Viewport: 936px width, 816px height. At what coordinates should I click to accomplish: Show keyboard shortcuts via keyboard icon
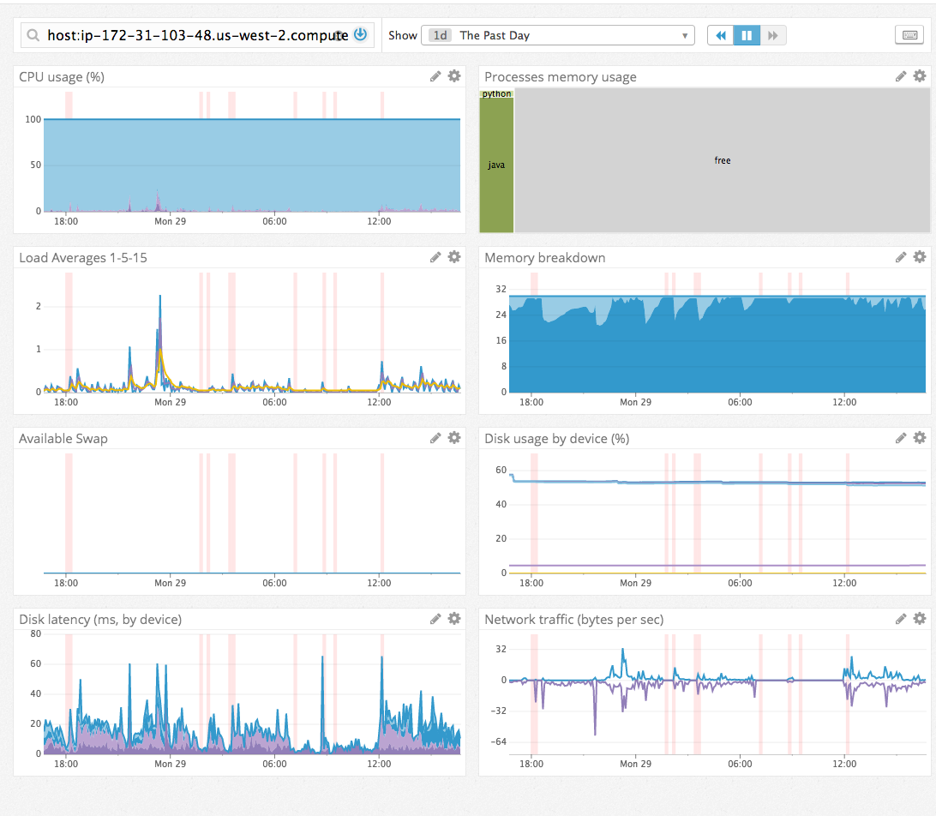click(x=909, y=35)
